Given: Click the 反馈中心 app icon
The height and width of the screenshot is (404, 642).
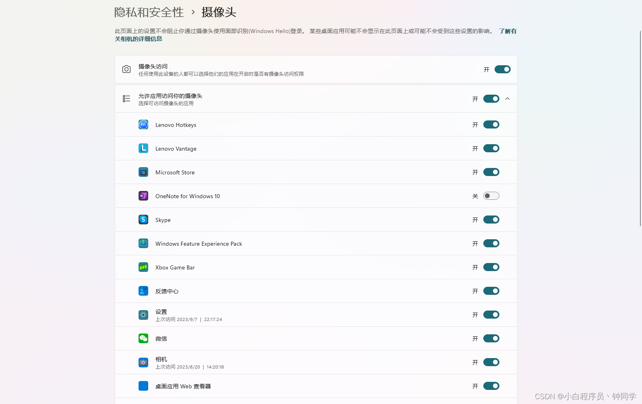Looking at the screenshot, I should point(143,291).
